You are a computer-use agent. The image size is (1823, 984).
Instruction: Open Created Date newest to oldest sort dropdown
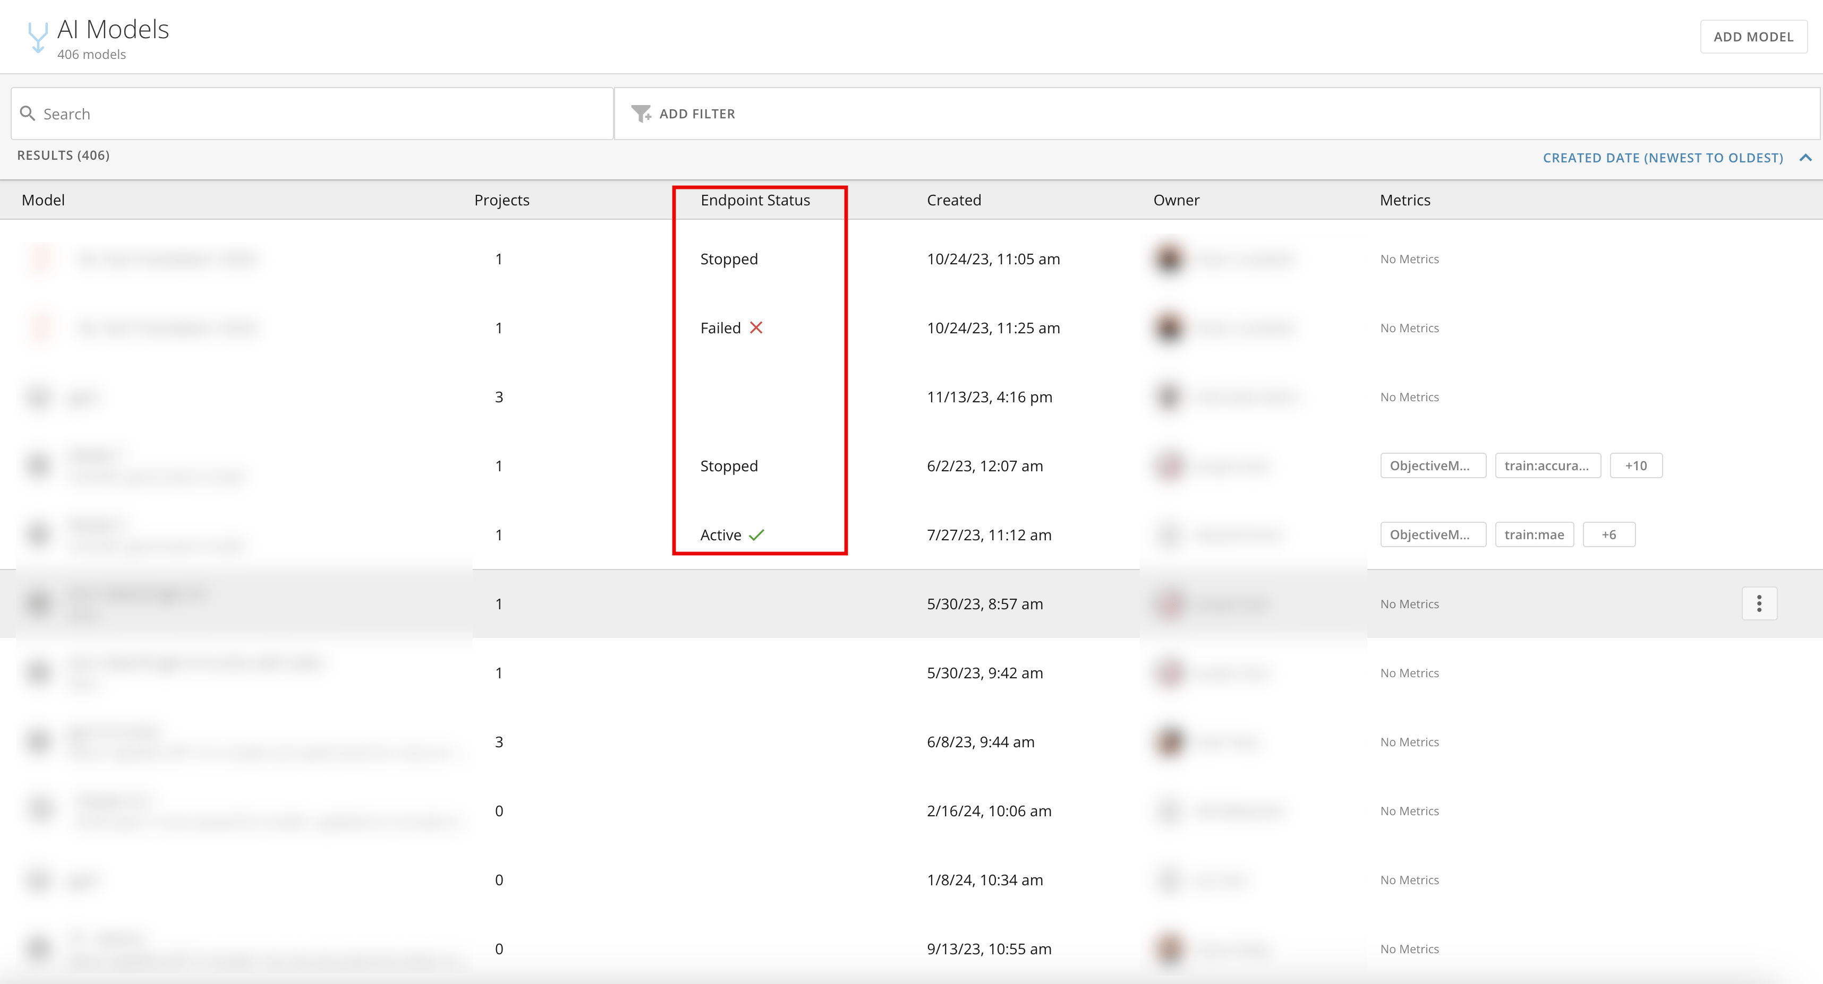tap(1663, 158)
